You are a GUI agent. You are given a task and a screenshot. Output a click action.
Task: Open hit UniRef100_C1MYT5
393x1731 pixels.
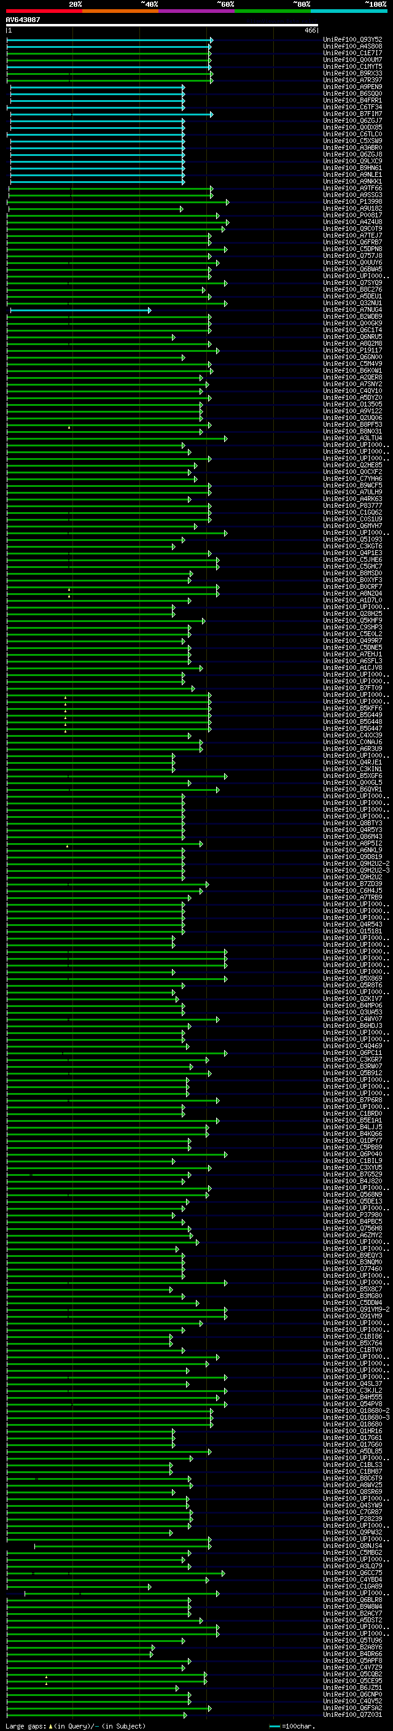(x=352, y=66)
